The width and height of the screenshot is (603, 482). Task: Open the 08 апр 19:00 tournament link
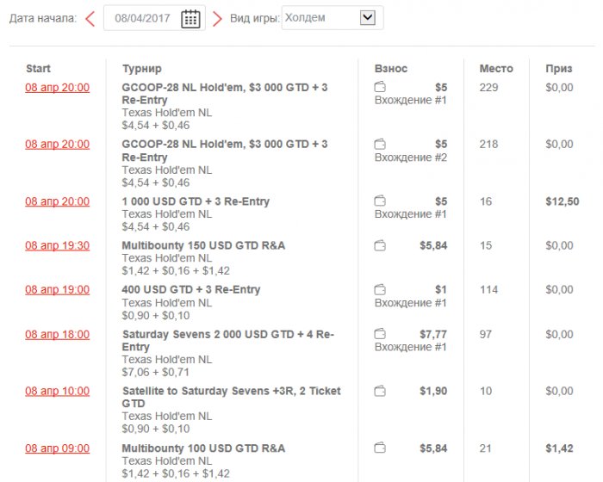click(x=57, y=290)
